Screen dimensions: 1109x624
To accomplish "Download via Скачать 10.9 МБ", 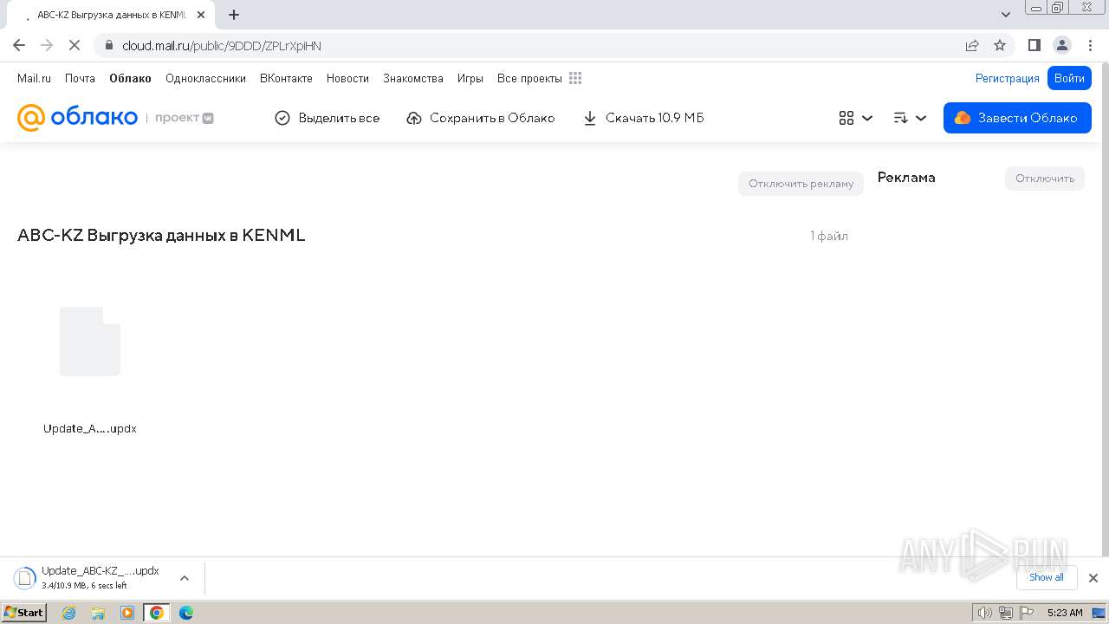I will 643,118.
